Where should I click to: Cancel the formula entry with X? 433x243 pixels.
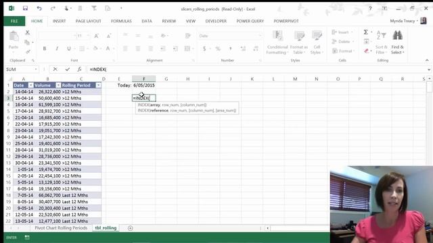[55, 69]
